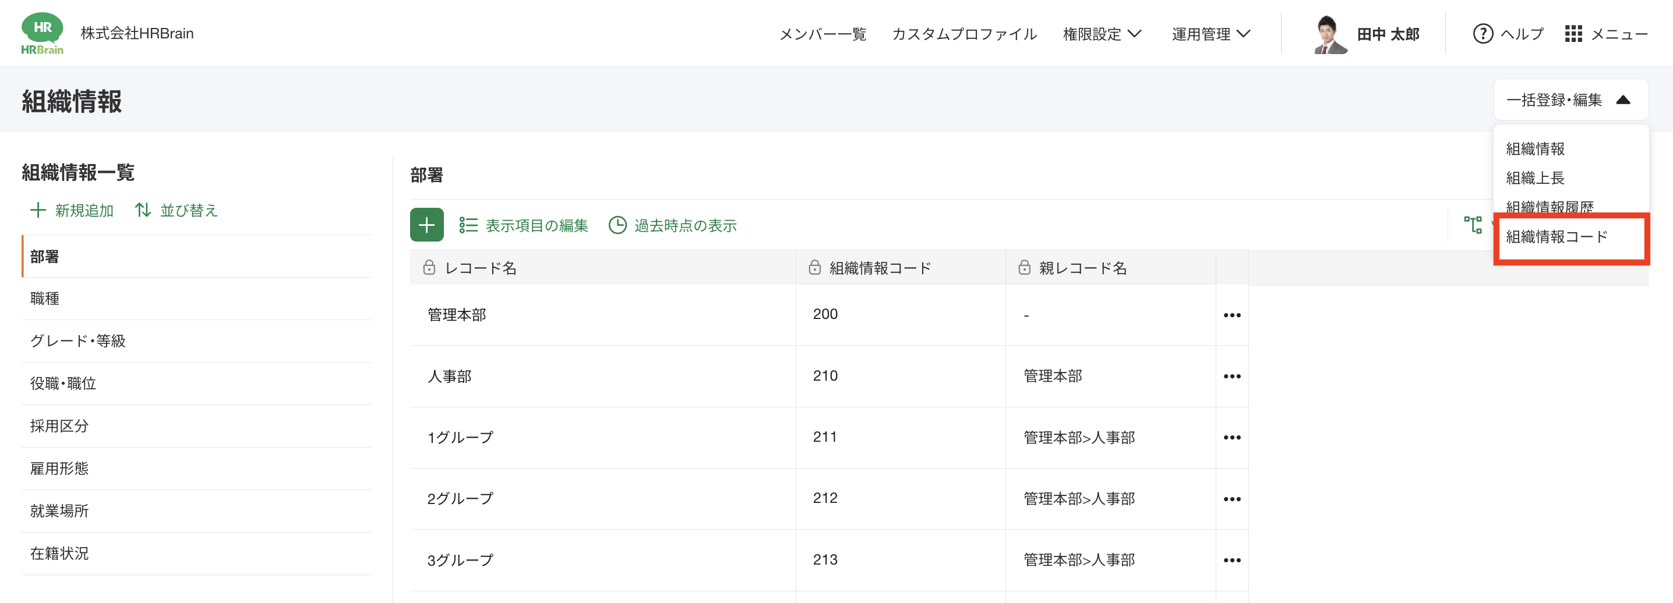The image size is (1673, 603).
Task: Open the help question mark icon
Action: [1482, 34]
